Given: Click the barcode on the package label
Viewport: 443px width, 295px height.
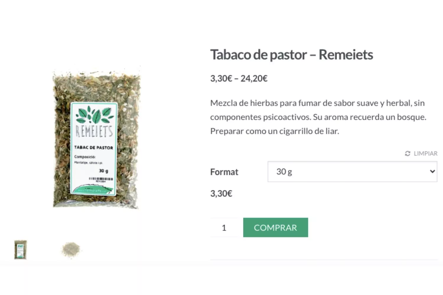Looking at the screenshot, I should (101, 179).
